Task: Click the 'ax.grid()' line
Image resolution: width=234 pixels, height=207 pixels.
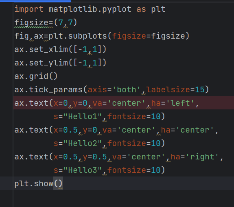Action: pyautogui.click(x=36, y=76)
